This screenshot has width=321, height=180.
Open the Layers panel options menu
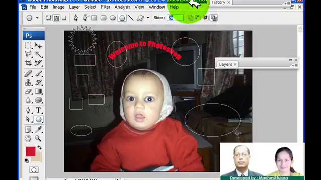(295, 66)
